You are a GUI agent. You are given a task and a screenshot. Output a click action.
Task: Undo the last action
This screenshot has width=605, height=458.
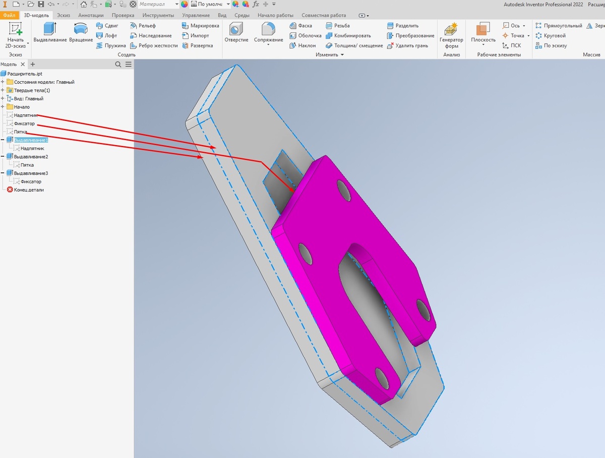(x=50, y=4)
